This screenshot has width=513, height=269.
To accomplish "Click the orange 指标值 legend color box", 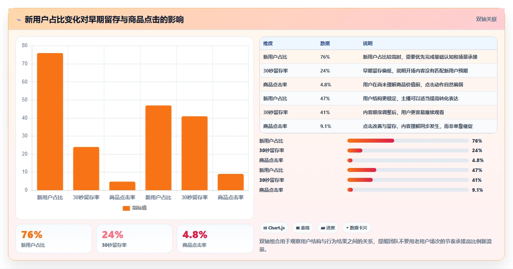I will [x=126, y=208].
